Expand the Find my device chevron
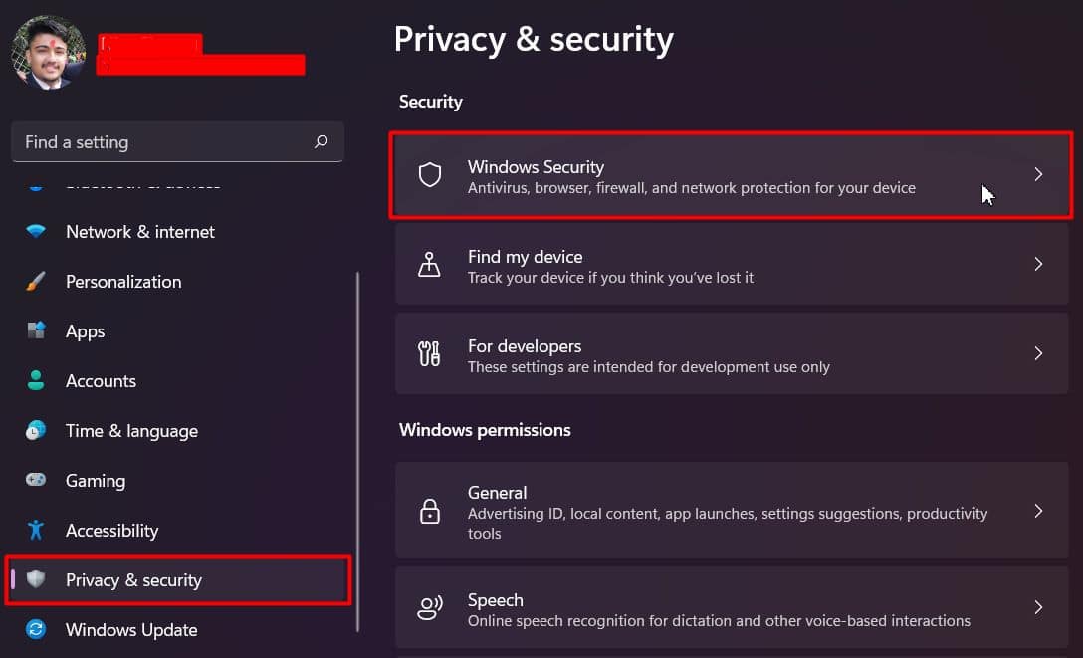Image resolution: width=1083 pixels, height=658 pixels. tap(1038, 265)
